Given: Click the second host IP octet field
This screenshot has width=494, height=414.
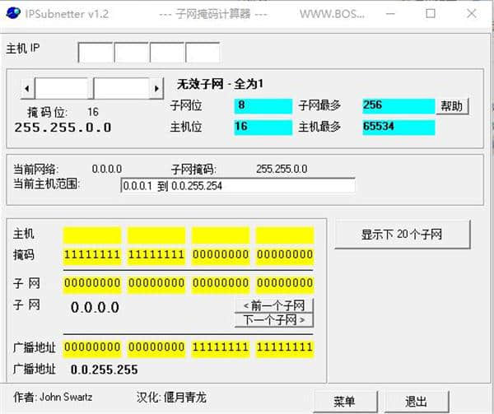Looking at the screenshot, I should point(132,53).
